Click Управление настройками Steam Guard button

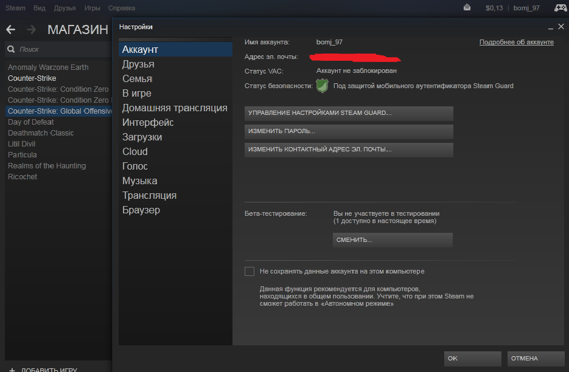pos(349,113)
